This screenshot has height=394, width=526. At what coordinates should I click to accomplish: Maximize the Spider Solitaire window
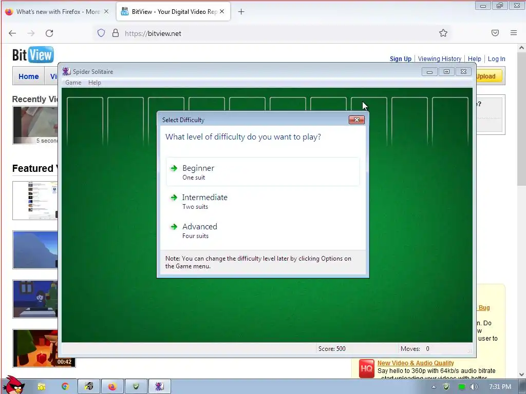tap(446, 72)
